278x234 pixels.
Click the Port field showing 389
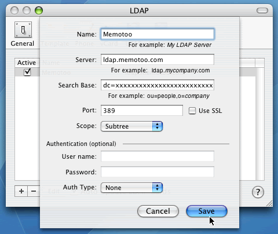tap(142, 111)
